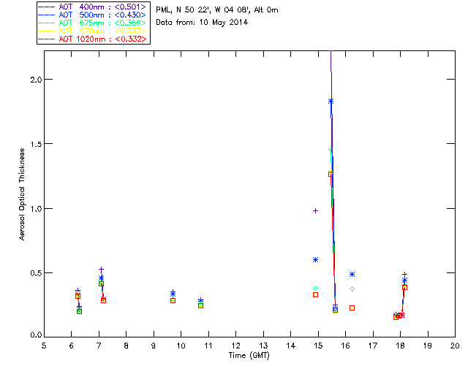This screenshot has width=468, height=374.
Task: Select legend entry "AOT 500nm : <0.430>"
Action: coord(102,15)
